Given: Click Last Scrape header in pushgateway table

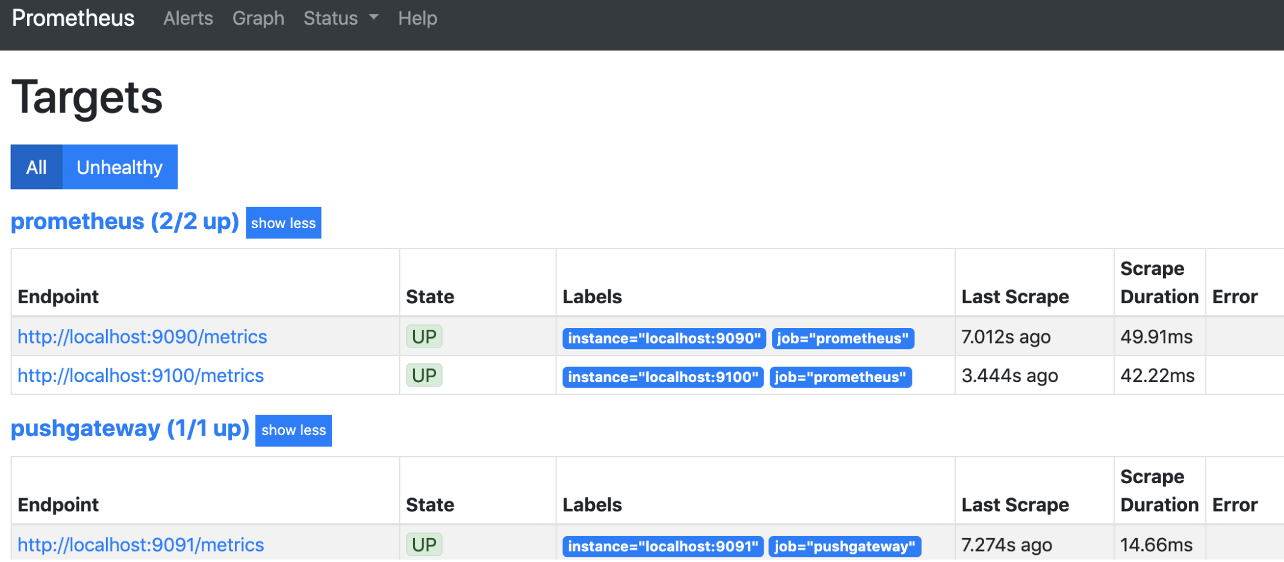Looking at the screenshot, I should click(x=1015, y=505).
